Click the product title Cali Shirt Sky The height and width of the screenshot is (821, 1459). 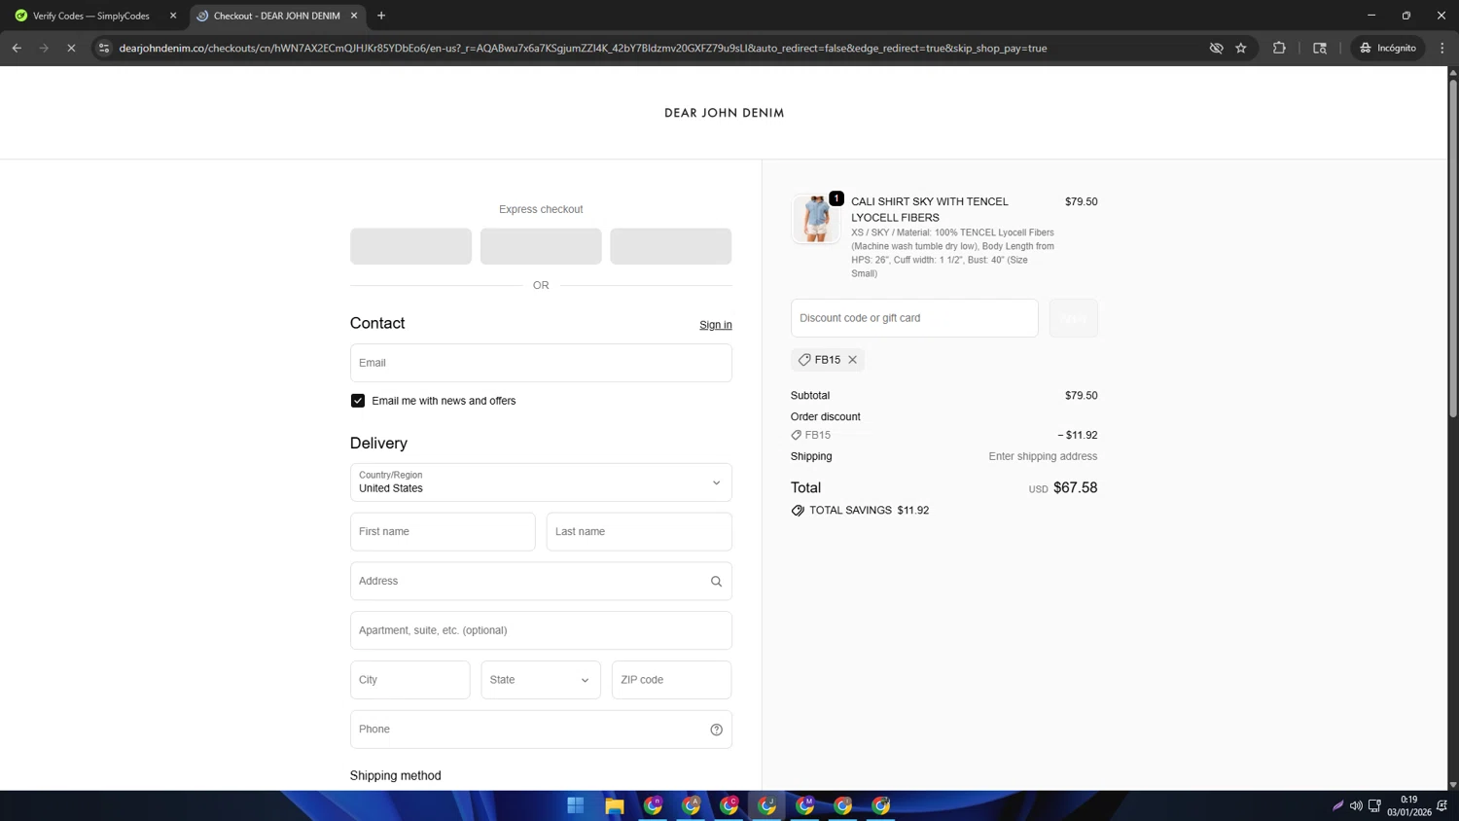pyautogui.click(x=930, y=209)
